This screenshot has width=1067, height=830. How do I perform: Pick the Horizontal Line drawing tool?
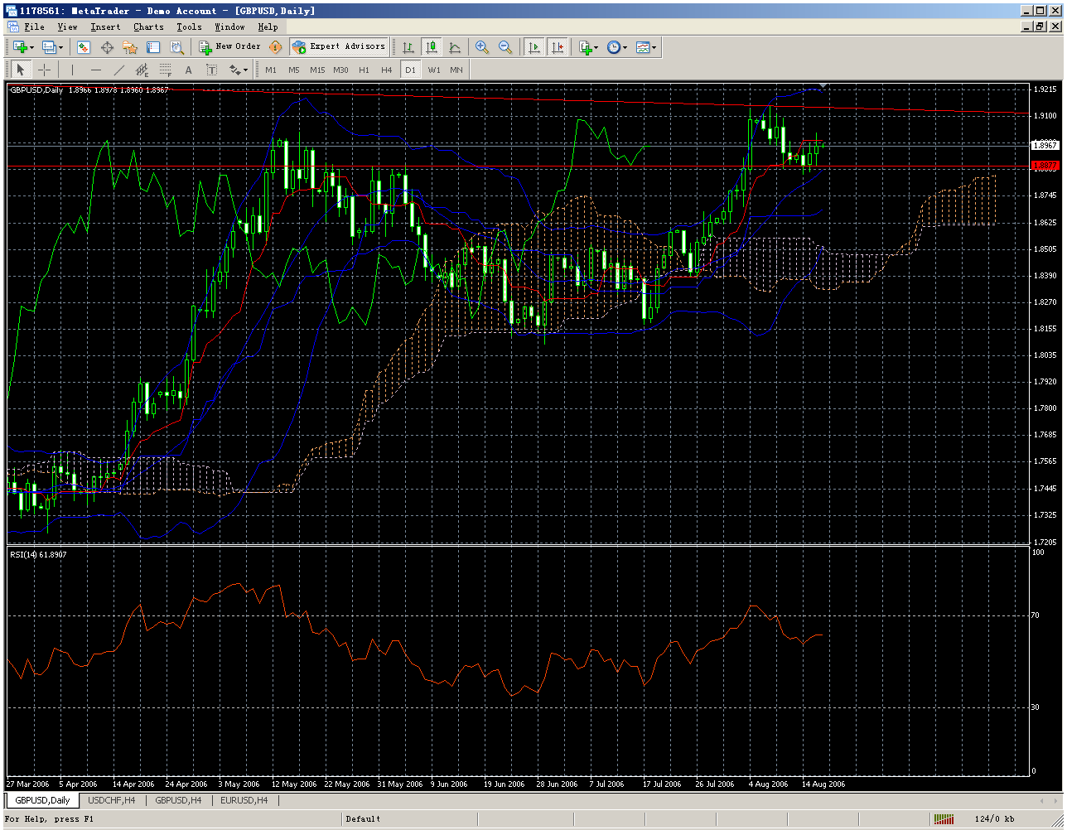coord(95,70)
